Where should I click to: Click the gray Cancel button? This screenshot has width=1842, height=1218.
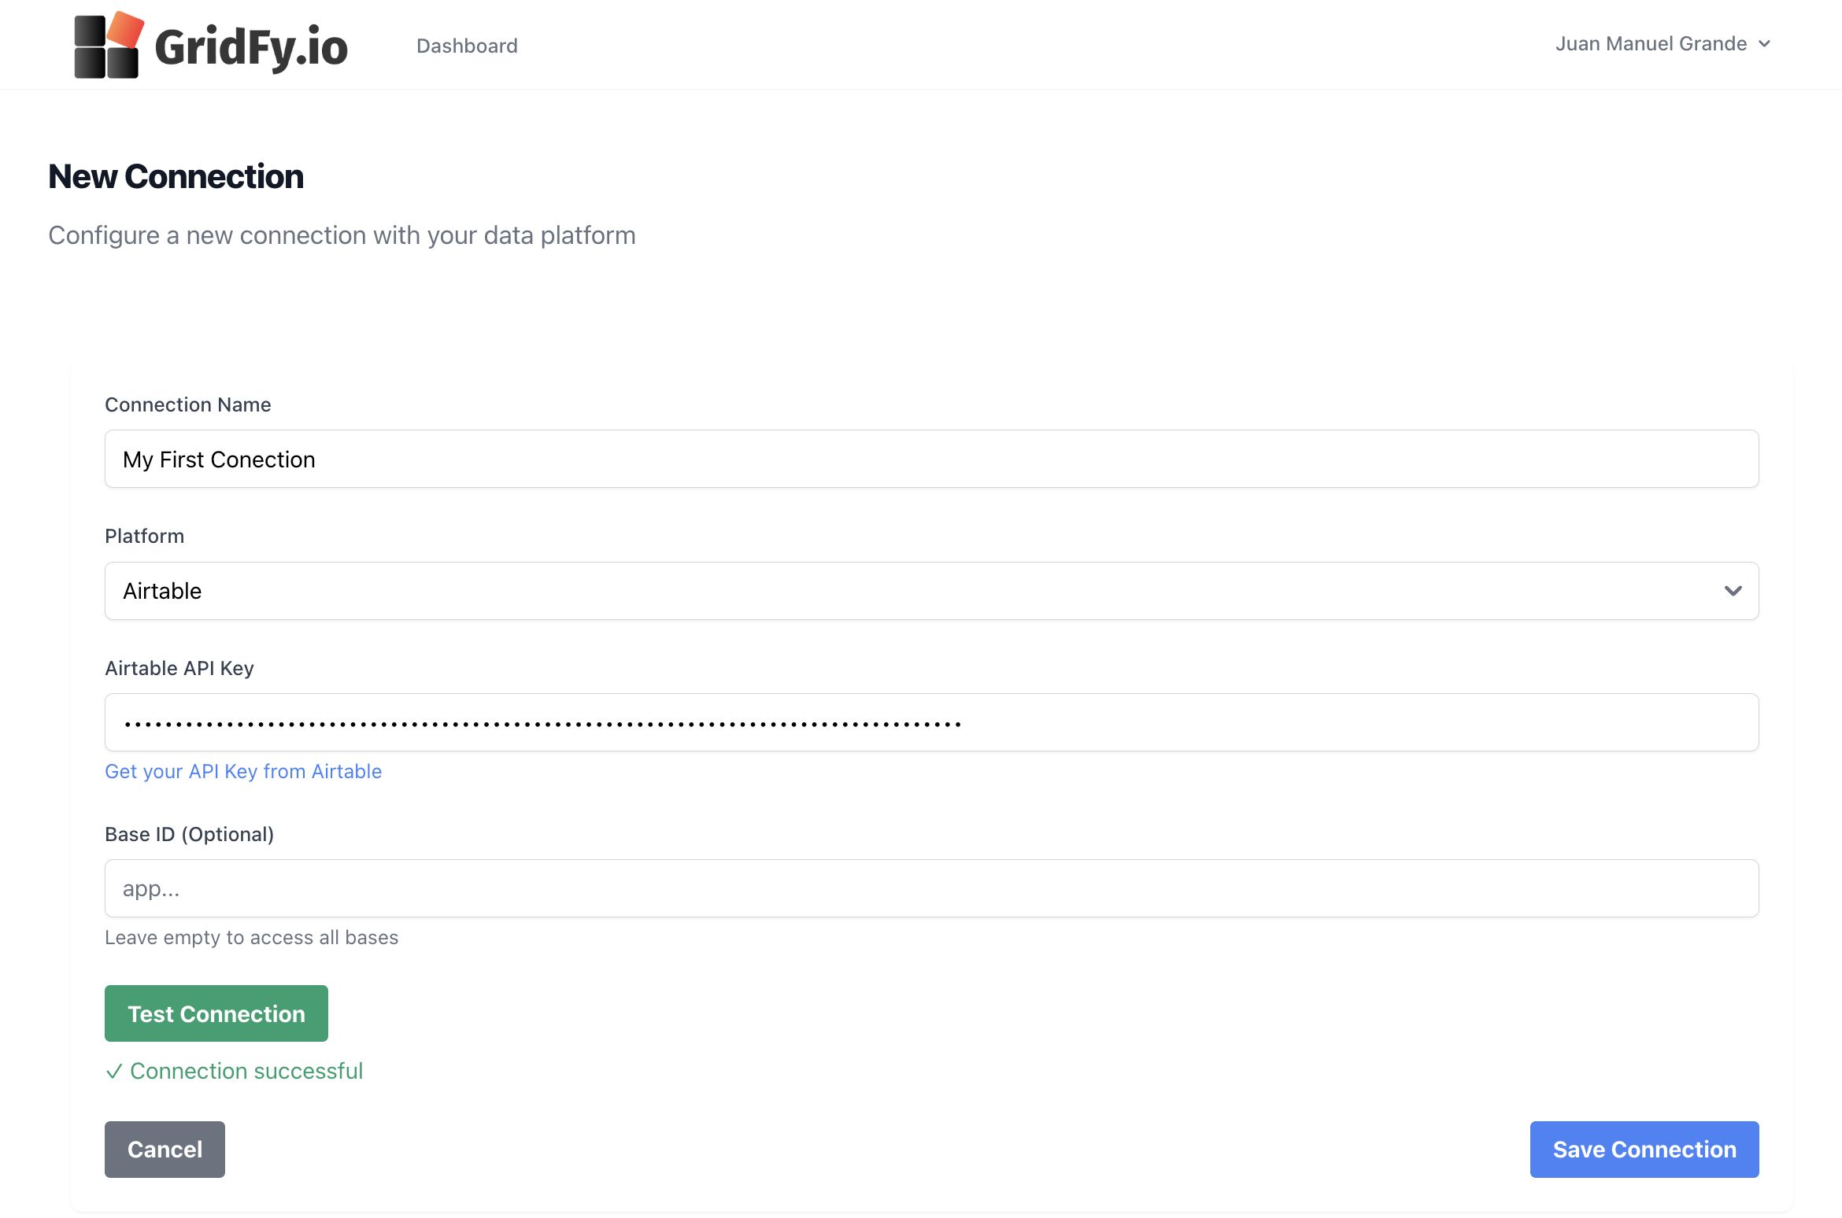tap(165, 1150)
